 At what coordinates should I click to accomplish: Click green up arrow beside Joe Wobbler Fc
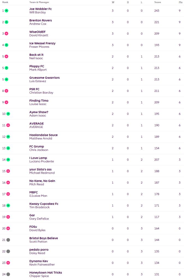tap(7, 11)
